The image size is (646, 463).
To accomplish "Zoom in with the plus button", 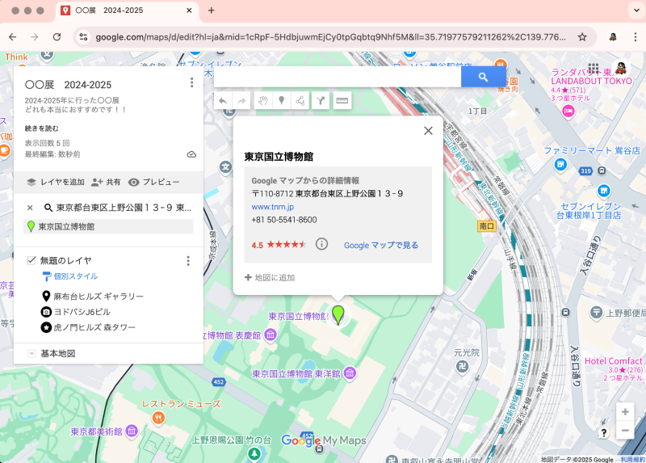I will [625, 412].
